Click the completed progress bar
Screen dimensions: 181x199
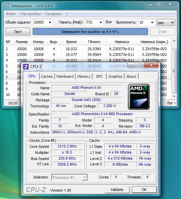pos(90,32)
